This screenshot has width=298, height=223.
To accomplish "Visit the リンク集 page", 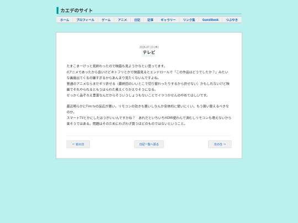I will (189, 20).
